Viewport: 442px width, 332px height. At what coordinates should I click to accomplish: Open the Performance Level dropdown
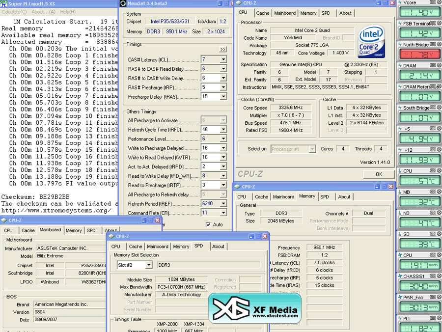tap(223, 138)
